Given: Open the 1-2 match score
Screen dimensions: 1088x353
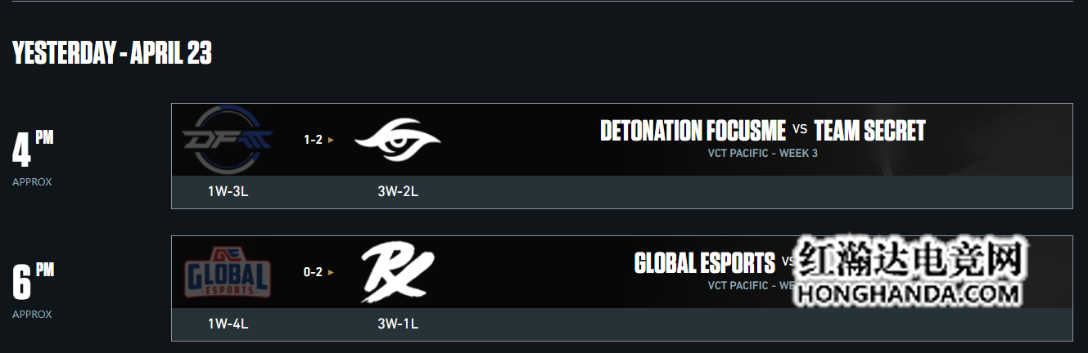Looking at the screenshot, I should [313, 140].
